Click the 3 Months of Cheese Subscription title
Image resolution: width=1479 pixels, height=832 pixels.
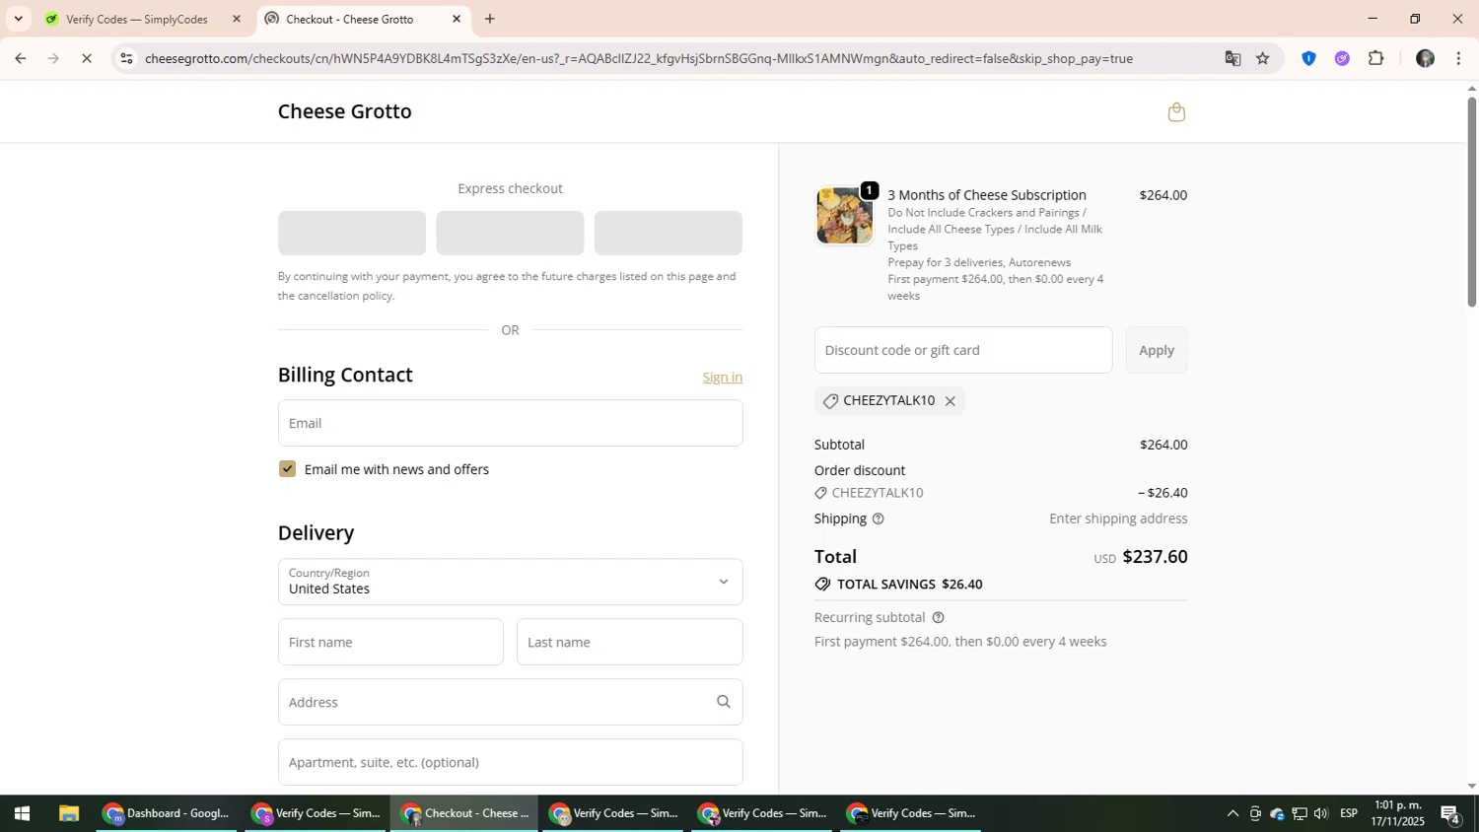pyautogui.click(x=987, y=195)
